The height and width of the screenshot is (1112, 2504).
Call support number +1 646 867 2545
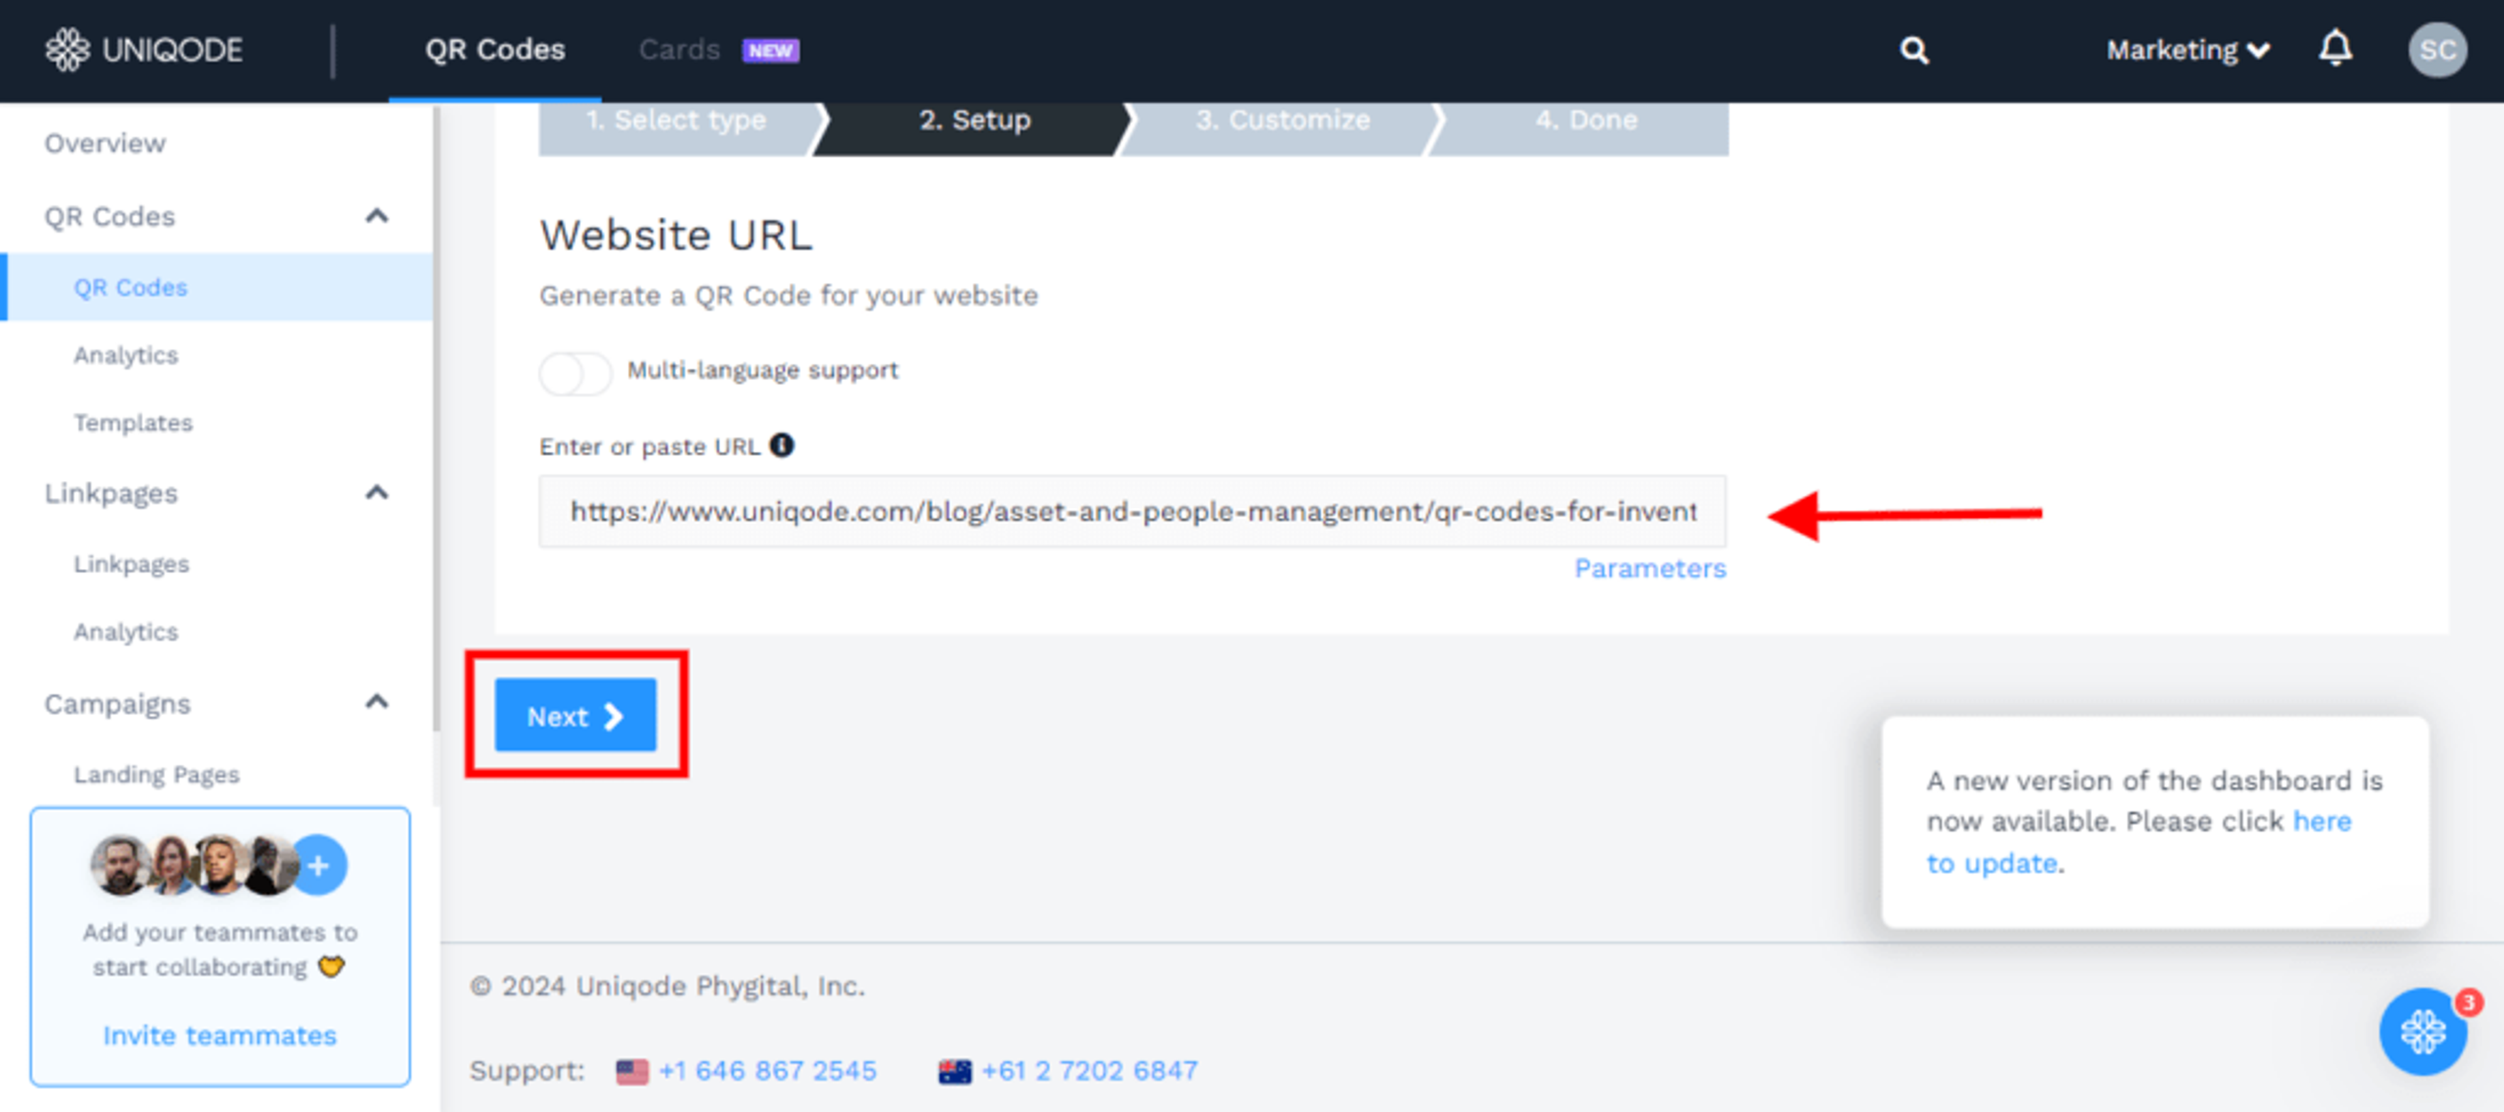click(767, 1071)
